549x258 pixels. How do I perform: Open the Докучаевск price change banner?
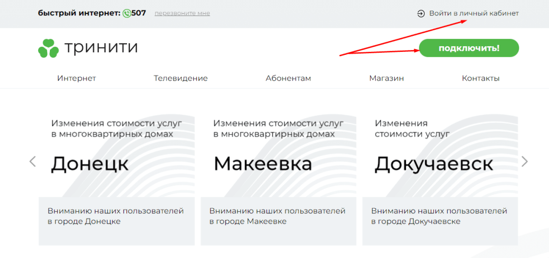(440, 154)
